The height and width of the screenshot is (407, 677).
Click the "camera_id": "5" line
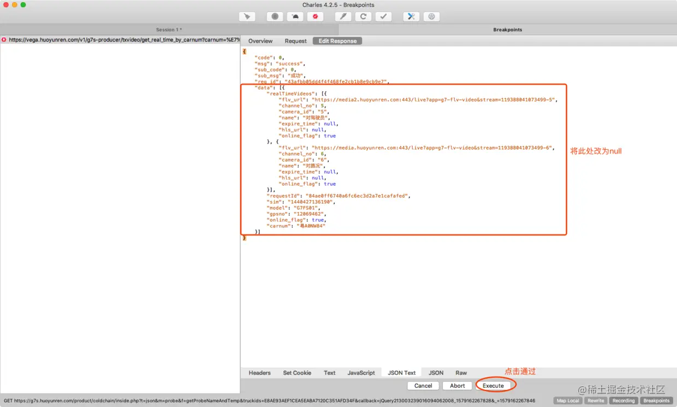point(304,111)
